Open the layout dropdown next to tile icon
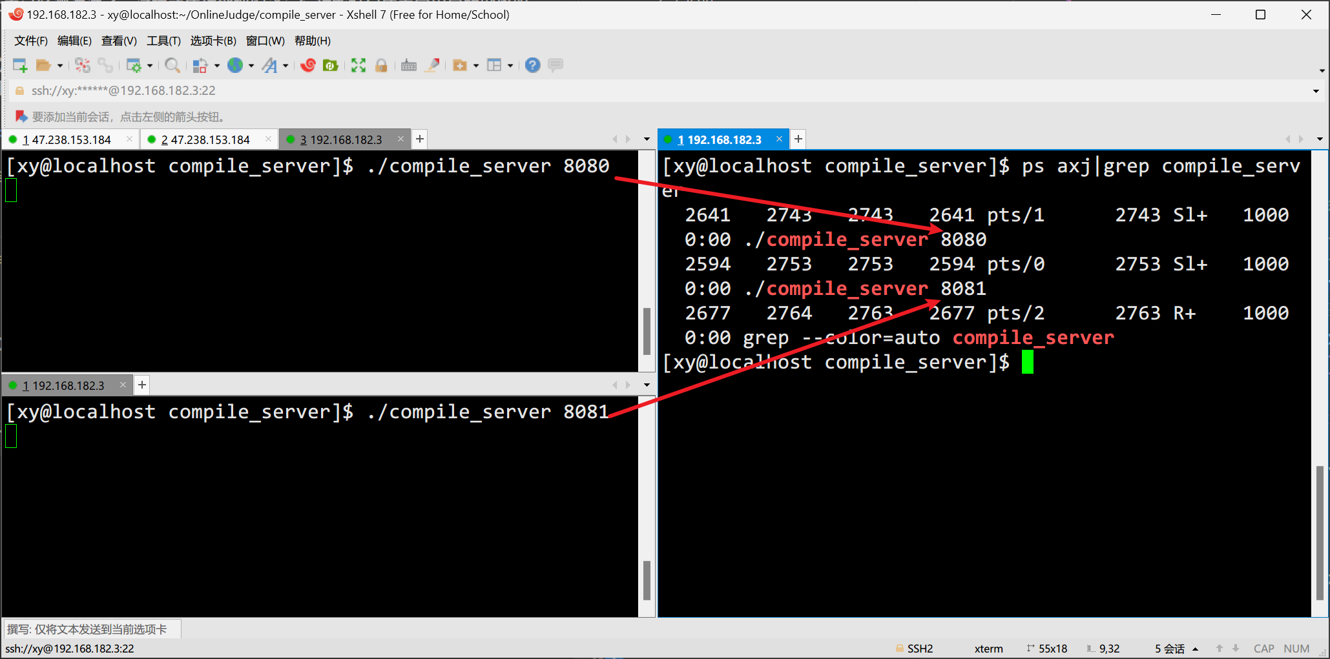This screenshot has height=659, width=1330. tap(510, 65)
